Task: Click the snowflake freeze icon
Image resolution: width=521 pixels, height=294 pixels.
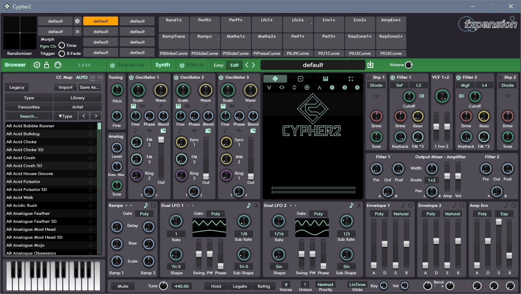Action: point(78,21)
